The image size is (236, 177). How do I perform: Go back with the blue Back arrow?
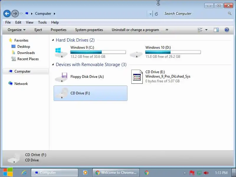[7, 14]
